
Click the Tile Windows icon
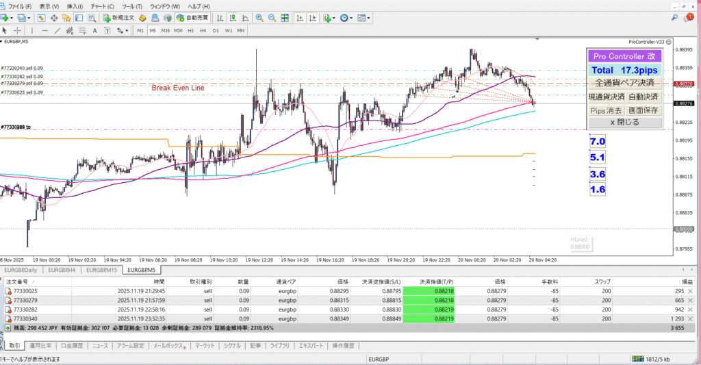click(x=286, y=18)
